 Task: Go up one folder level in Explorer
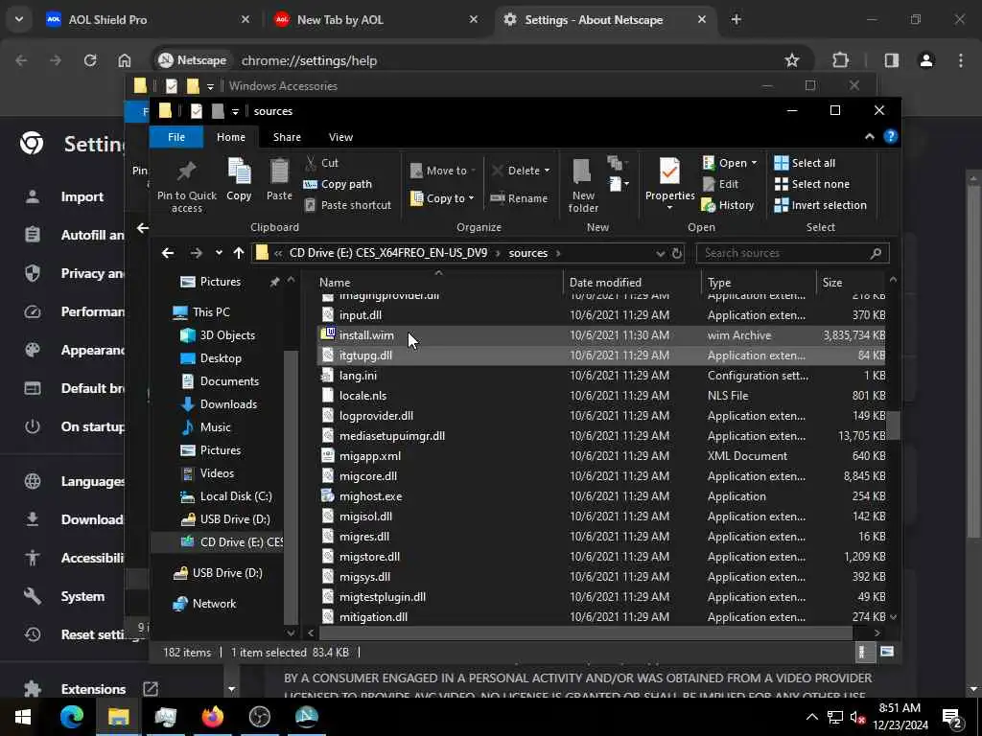239,253
